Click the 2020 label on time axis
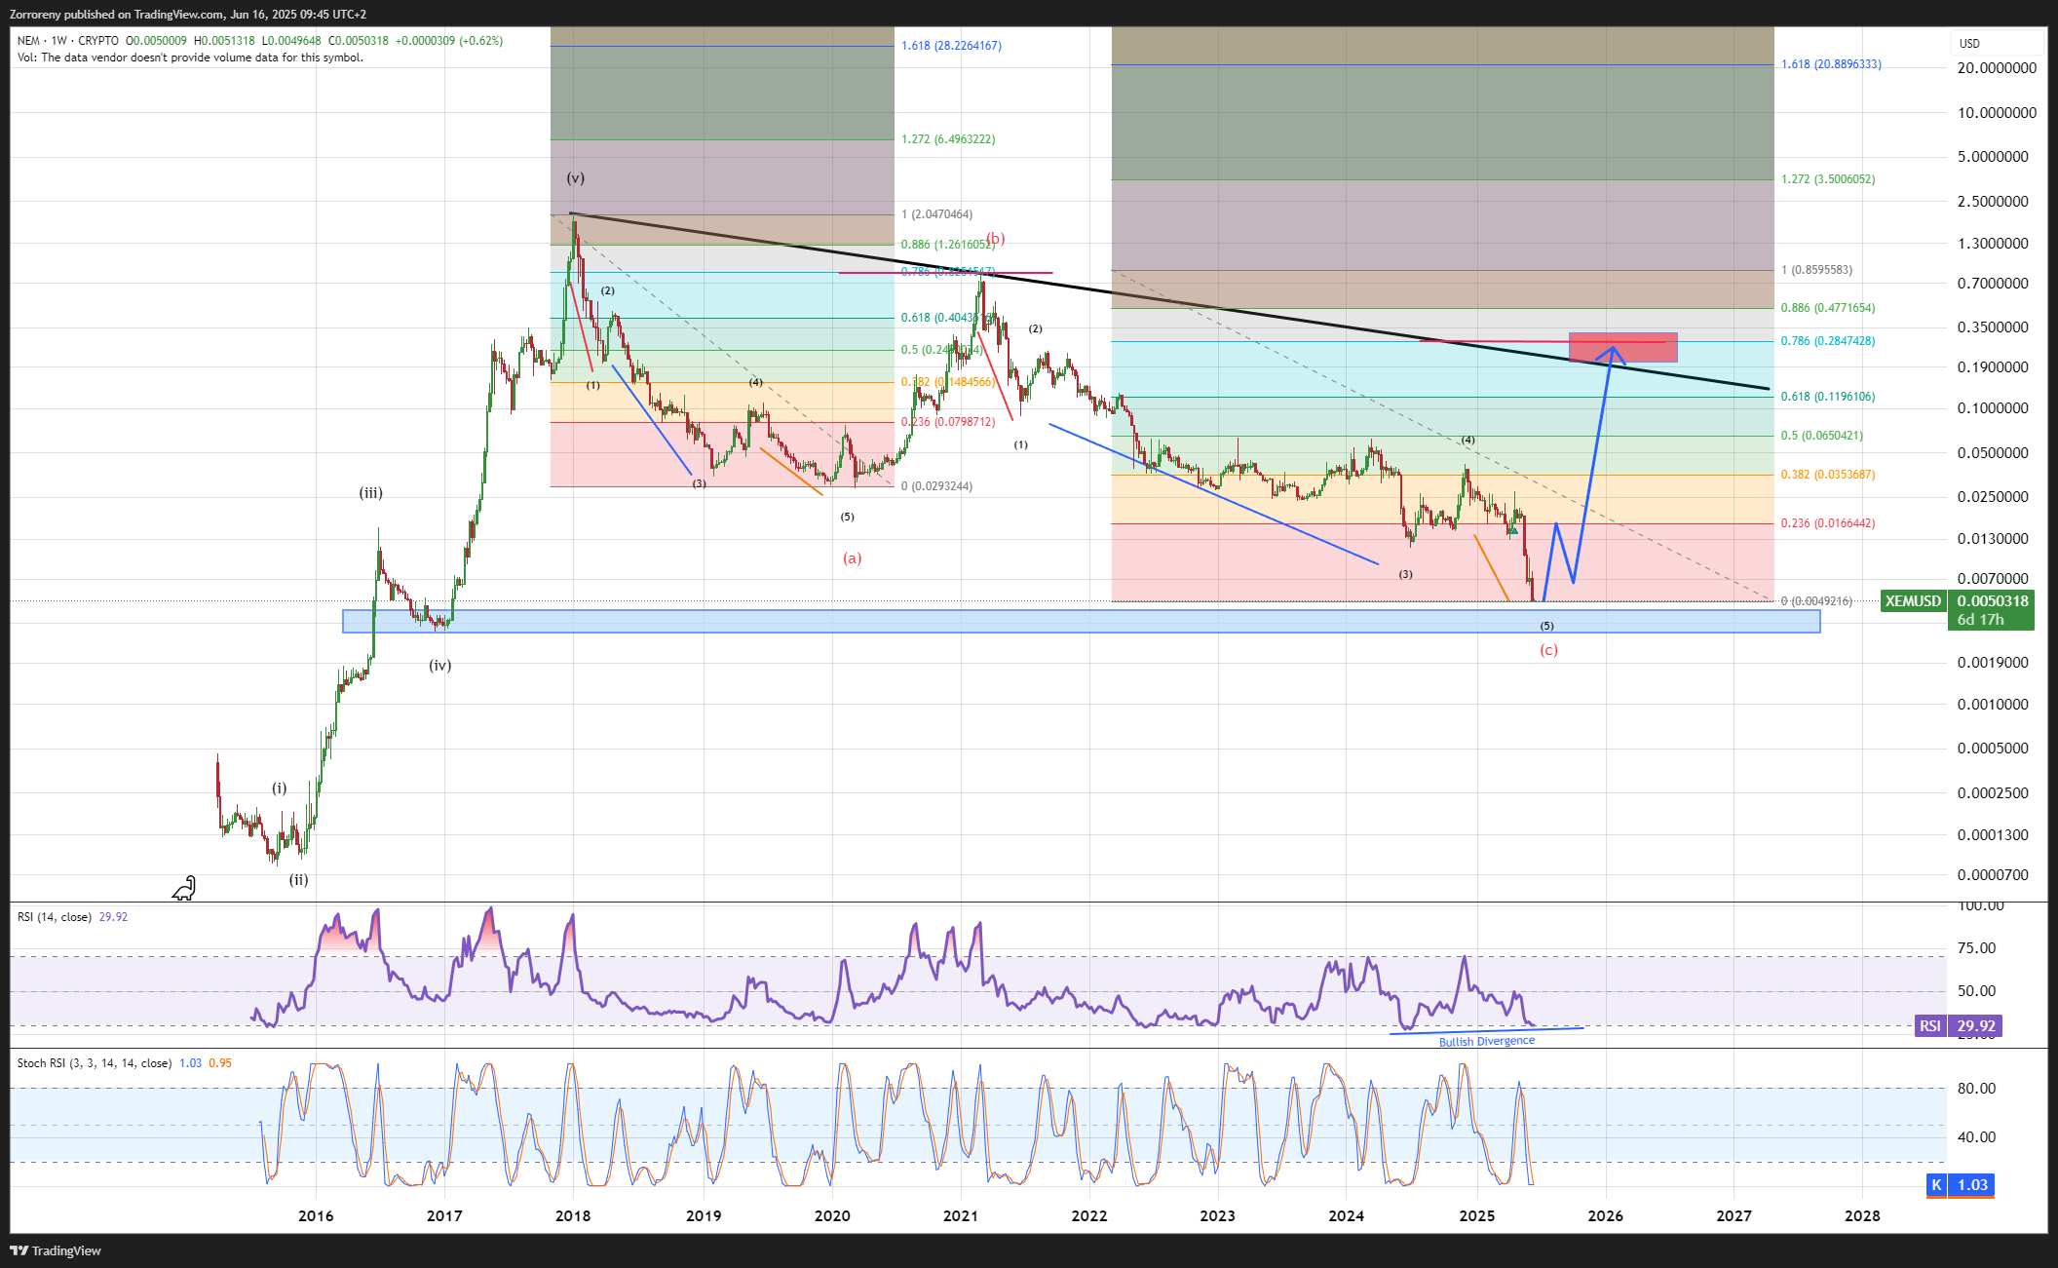 [832, 1215]
